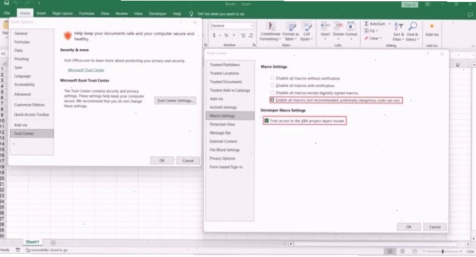Click the Insert cells icon
This screenshot has height=257, width=476.
point(325,26)
